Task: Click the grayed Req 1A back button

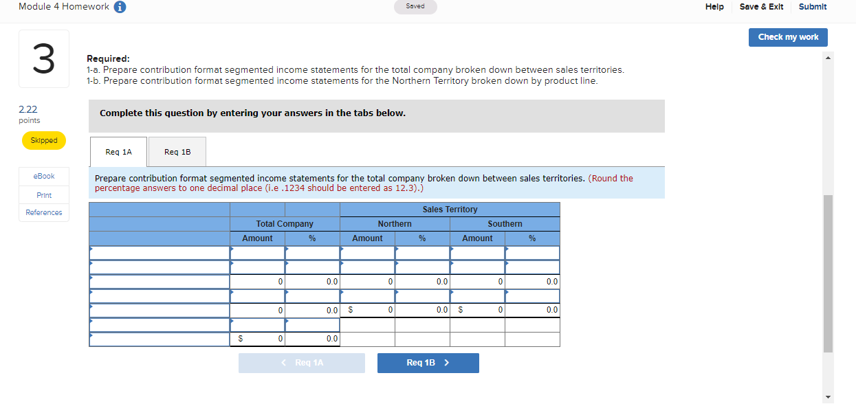Action: (x=301, y=363)
